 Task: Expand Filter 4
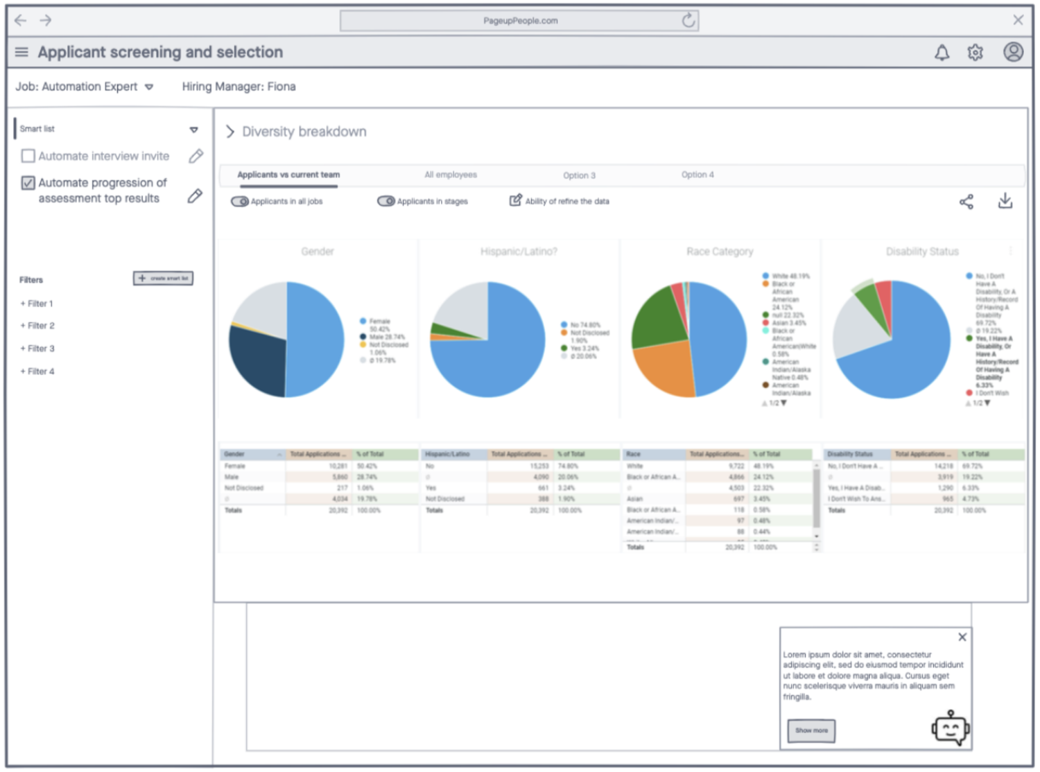[x=37, y=371]
